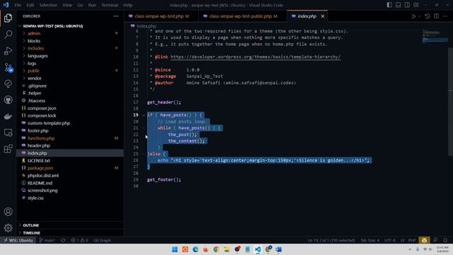Screen dimensions: 453x255
Task: Open the Source Control view
Action: [x=8, y=67]
